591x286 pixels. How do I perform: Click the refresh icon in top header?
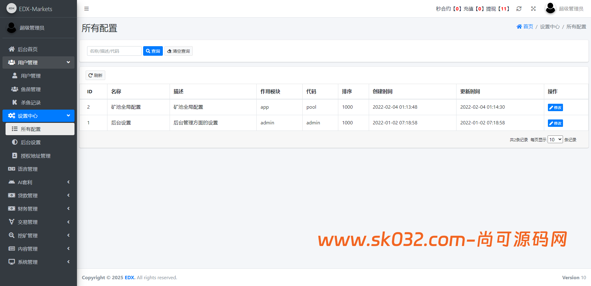click(x=519, y=9)
